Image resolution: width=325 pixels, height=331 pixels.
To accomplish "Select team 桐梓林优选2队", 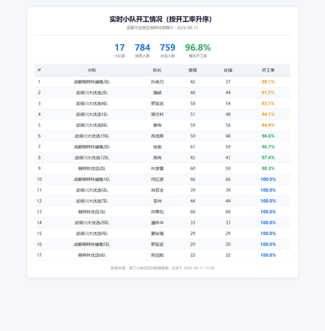I will pos(92,168).
